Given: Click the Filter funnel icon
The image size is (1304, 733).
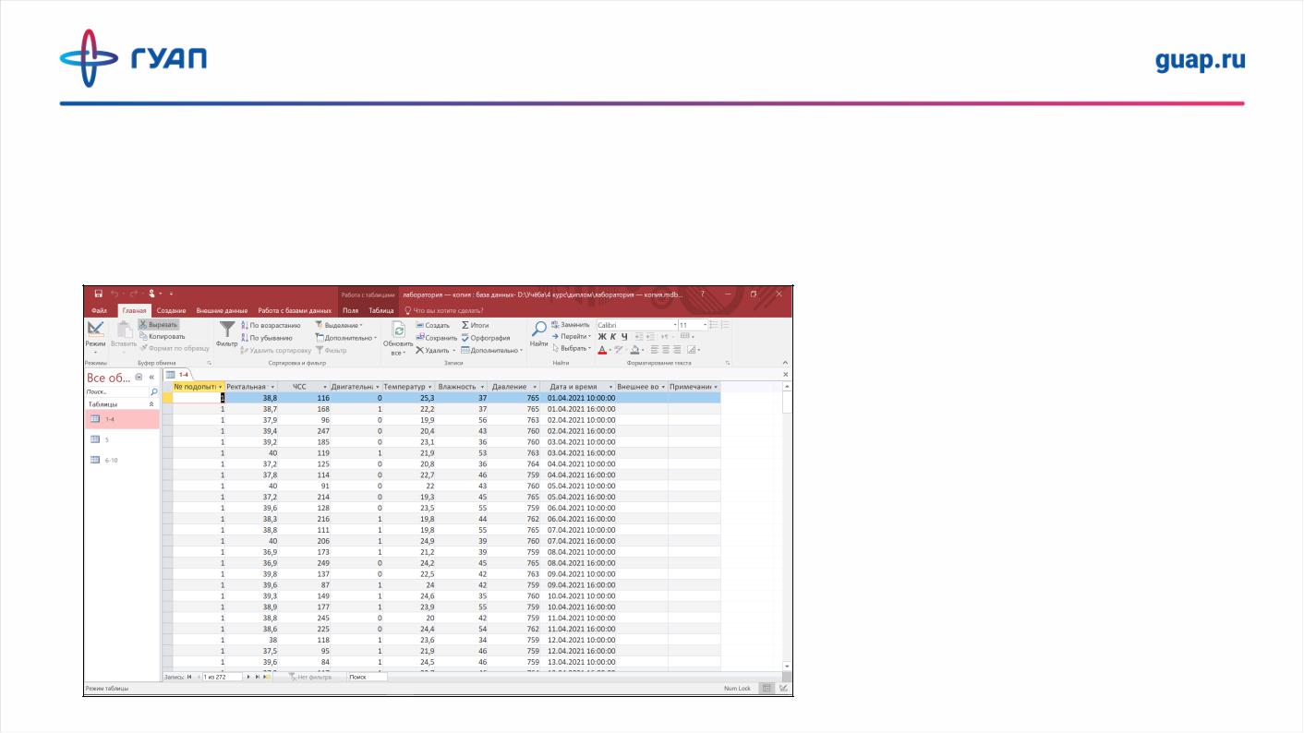Looking at the screenshot, I should [x=226, y=330].
